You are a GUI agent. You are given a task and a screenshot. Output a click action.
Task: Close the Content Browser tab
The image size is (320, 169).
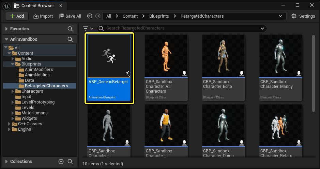61,6
